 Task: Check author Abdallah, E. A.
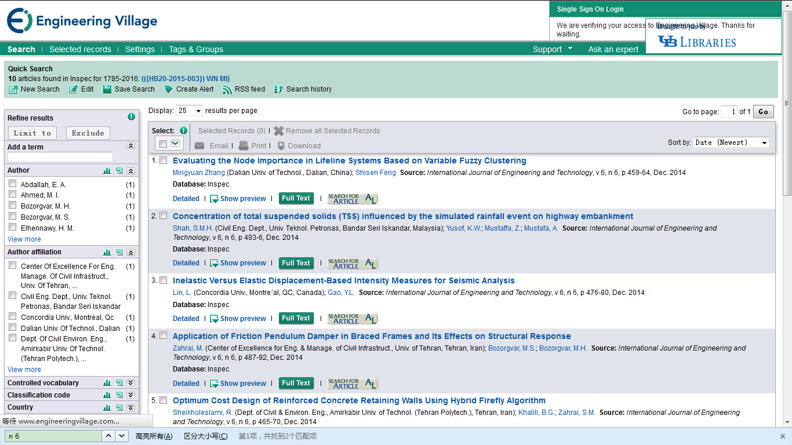pos(13,184)
